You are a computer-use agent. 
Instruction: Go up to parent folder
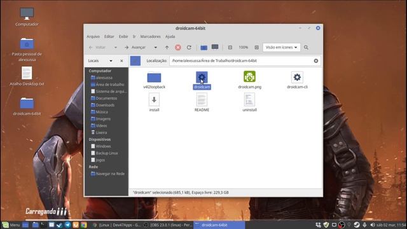167,48
